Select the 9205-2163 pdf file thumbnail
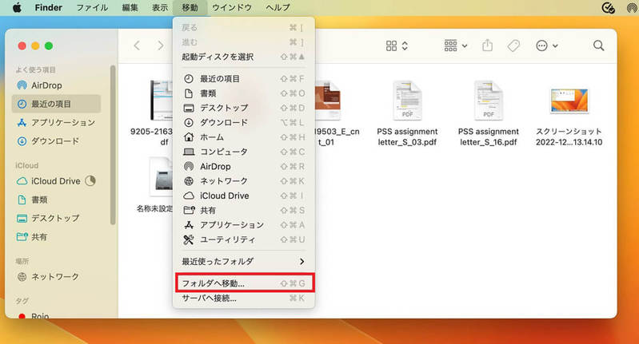The height and width of the screenshot is (344, 639). click(x=162, y=101)
